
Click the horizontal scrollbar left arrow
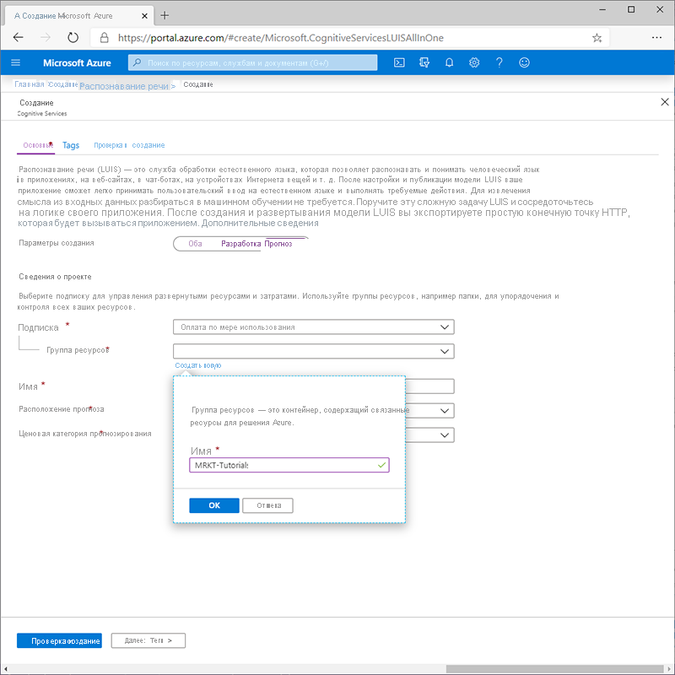pos(6,669)
